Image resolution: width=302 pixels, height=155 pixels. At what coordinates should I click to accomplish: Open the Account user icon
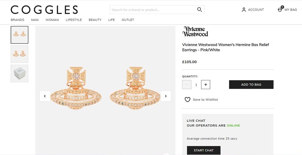coord(244,10)
